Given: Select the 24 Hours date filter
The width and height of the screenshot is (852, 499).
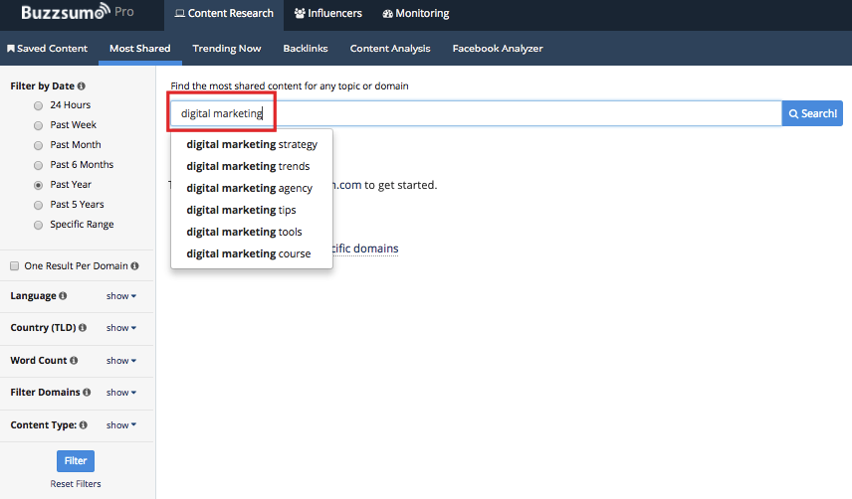Looking at the screenshot, I should pyautogui.click(x=38, y=105).
